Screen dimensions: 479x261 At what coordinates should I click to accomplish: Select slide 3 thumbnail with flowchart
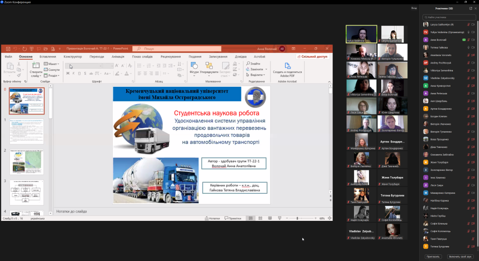point(27,192)
